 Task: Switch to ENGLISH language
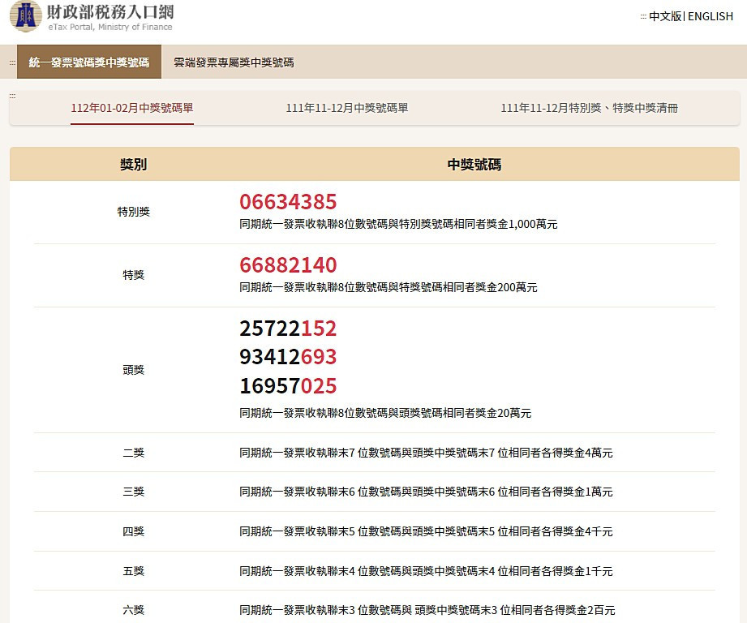click(711, 16)
